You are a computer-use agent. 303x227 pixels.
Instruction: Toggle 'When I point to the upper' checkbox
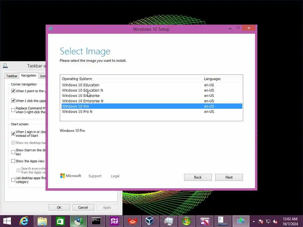point(13,91)
